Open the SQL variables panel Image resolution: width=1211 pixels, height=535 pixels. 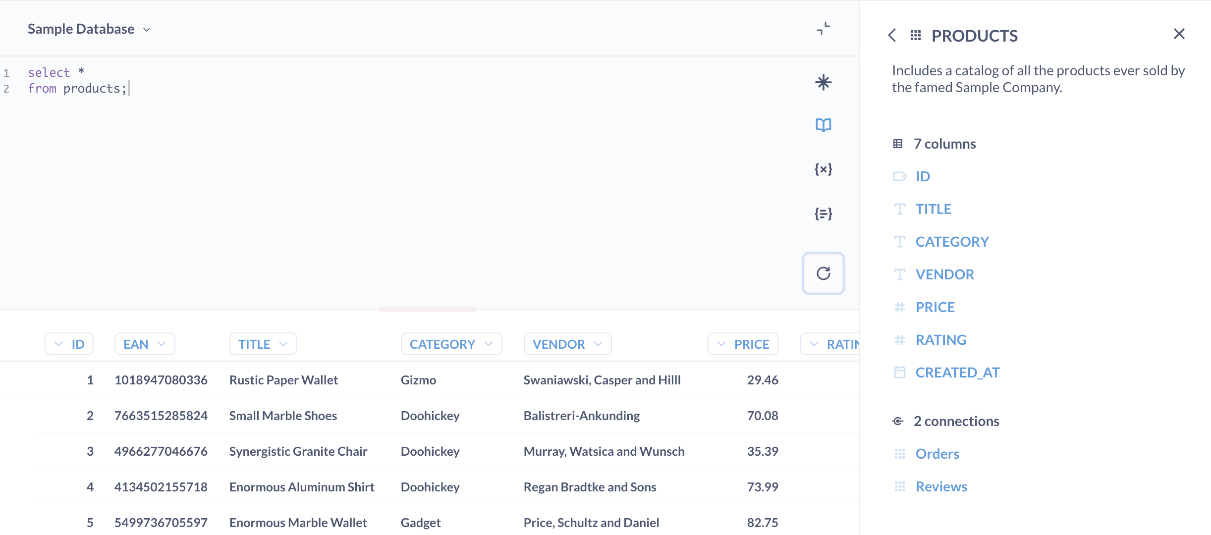[823, 169]
